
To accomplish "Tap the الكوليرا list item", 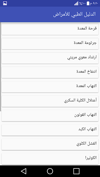I will click(x=50, y=159).
